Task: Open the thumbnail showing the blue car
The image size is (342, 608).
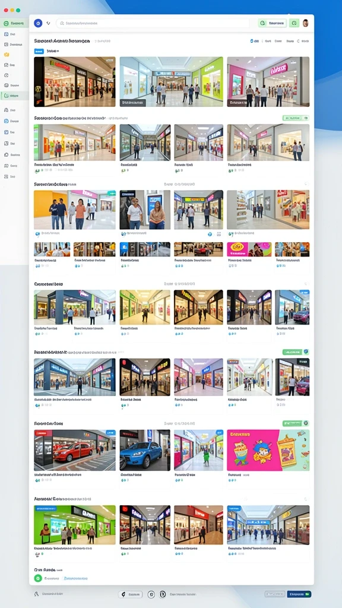Action: tap(145, 450)
